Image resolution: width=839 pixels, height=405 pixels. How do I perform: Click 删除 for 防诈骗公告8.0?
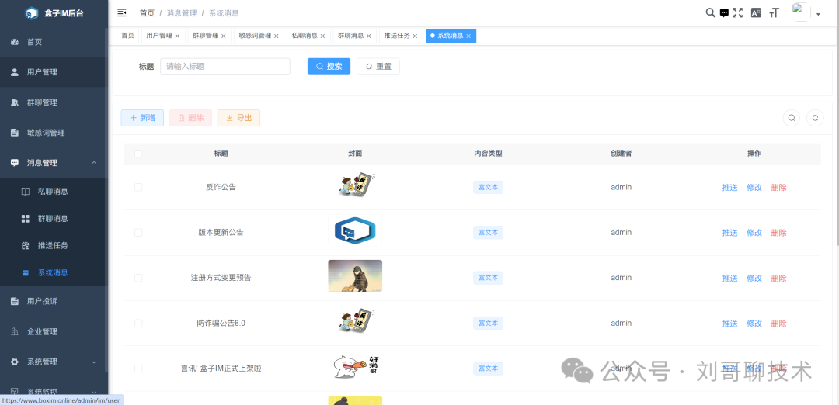[x=778, y=324]
